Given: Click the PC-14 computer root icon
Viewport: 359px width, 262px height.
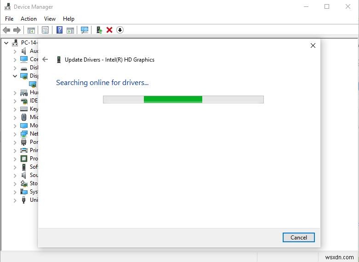Looking at the screenshot, I should pyautogui.click(x=15, y=43).
